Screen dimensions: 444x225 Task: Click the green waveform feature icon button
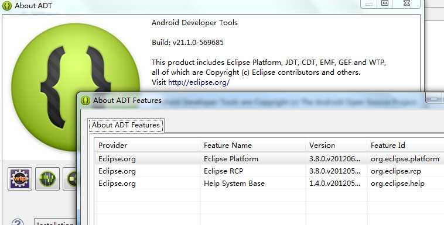click(x=47, y=179)
